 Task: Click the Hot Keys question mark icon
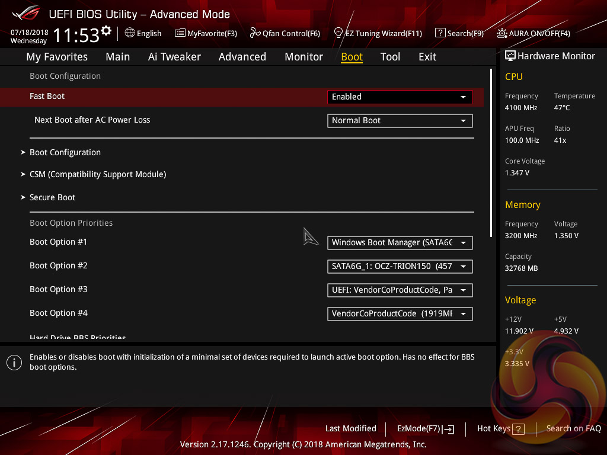coord(519,429)
